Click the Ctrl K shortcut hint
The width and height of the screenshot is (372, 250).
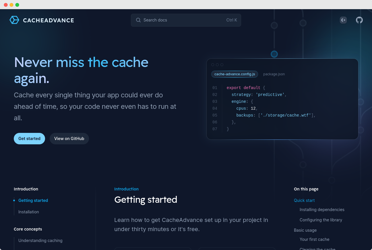[231, 20]
